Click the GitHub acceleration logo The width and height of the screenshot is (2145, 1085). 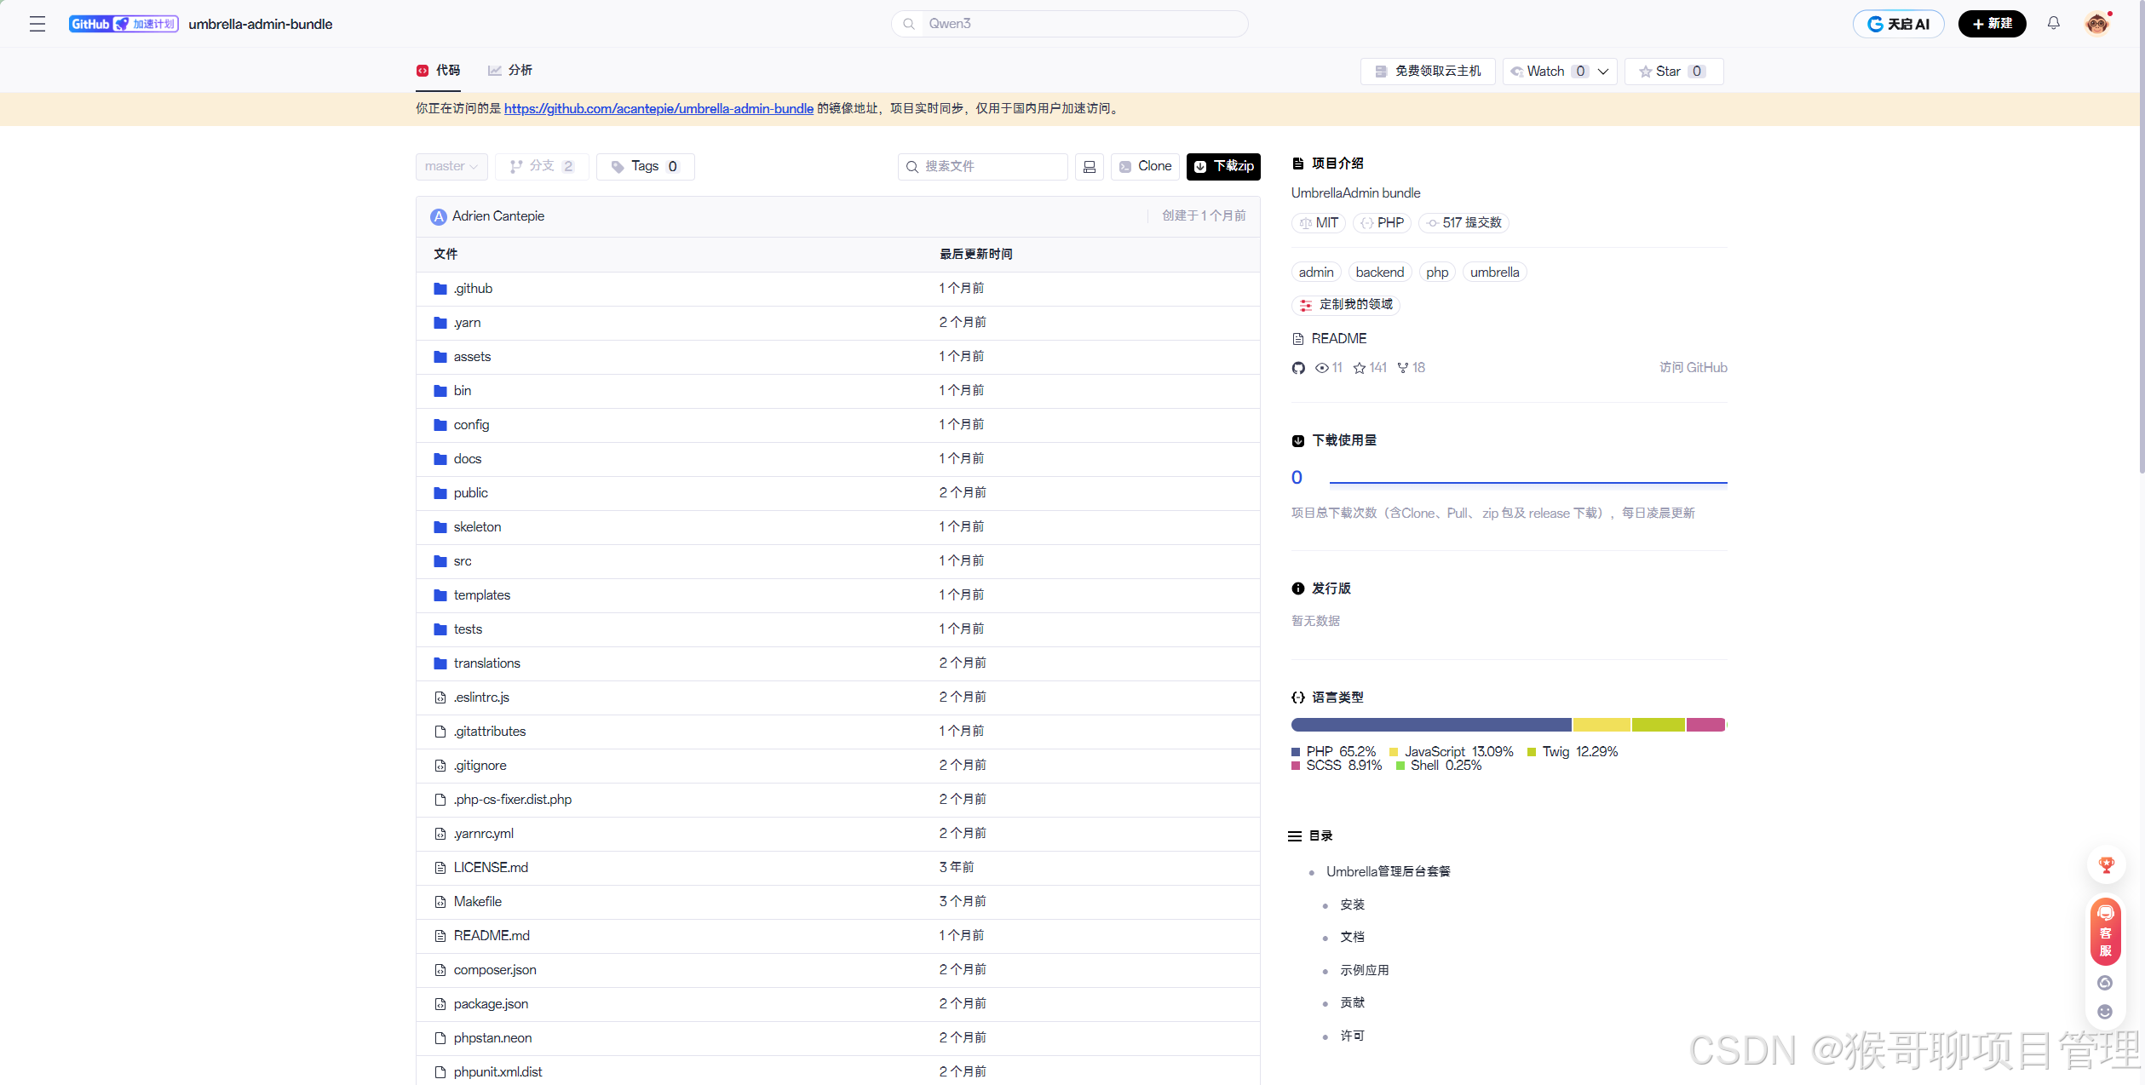124,24
